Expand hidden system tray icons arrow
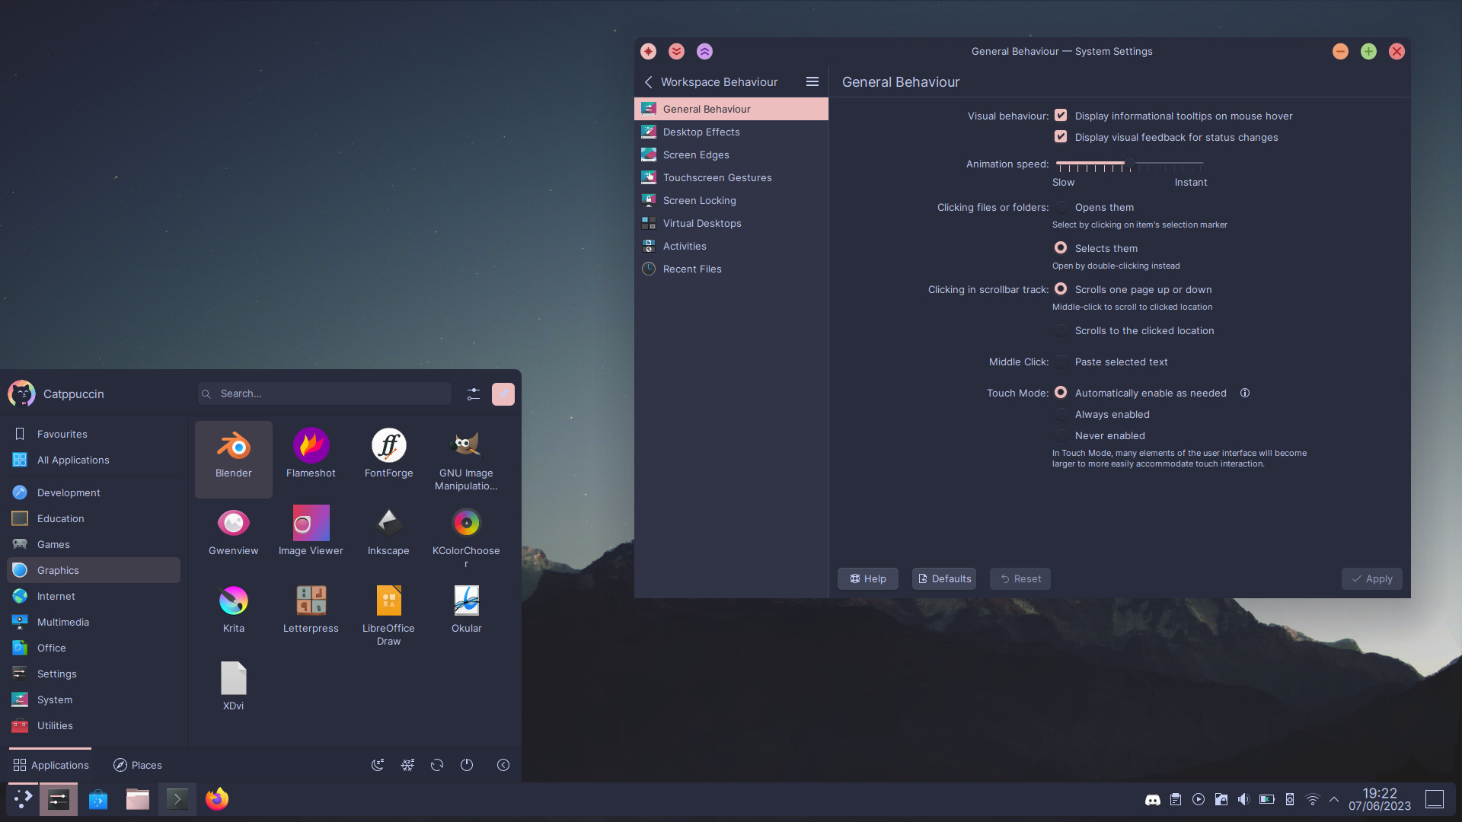Viewport: 1462px width, 822px height. pyautogui.click(x=1334, y=799)
